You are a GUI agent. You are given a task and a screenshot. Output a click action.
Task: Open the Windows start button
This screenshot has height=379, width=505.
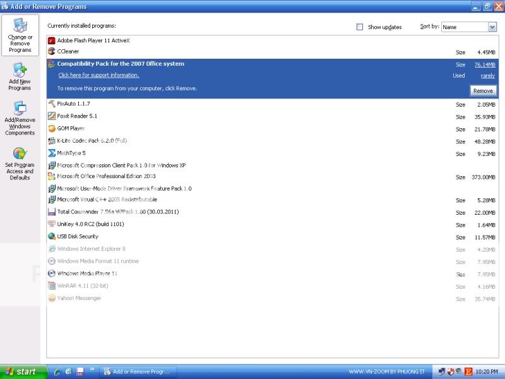pos(23,371)
